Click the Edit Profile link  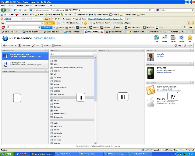point(160,57)
